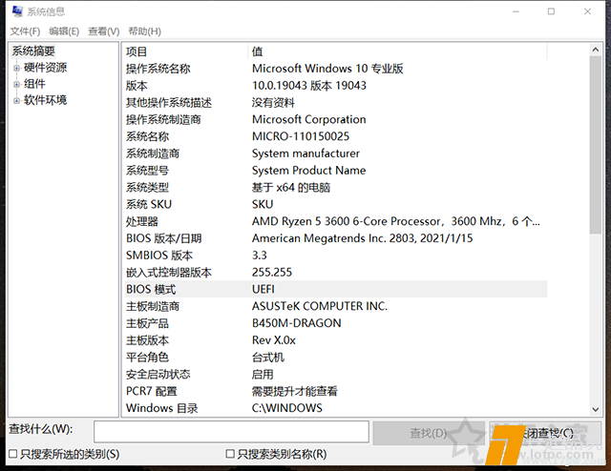Click the 查找什么(W) search input field
611x471 pixels.
tap(231, 432)
